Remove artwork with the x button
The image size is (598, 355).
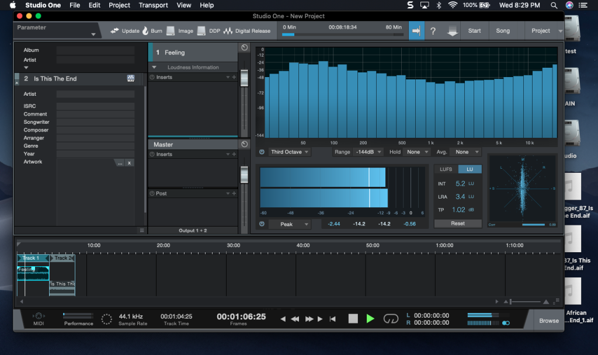(x=129, y=163)
